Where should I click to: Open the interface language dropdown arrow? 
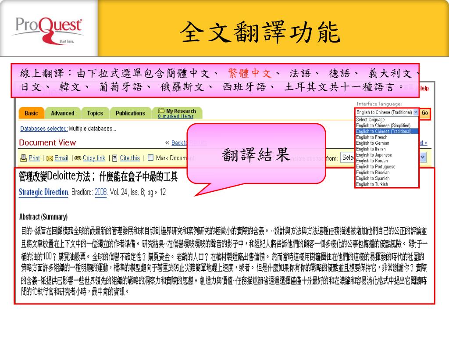(x=416, y=112)
